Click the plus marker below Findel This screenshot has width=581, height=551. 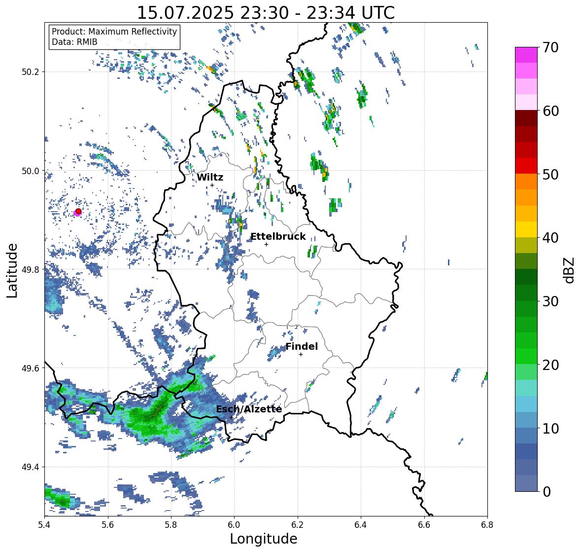tap(301, 355)
